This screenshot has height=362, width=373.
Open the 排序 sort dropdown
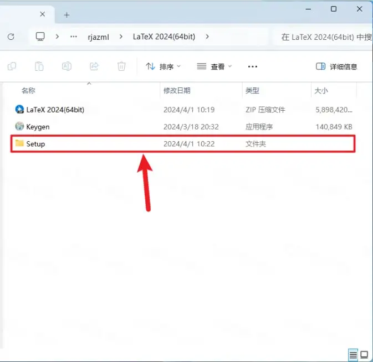tap(163, 66)
